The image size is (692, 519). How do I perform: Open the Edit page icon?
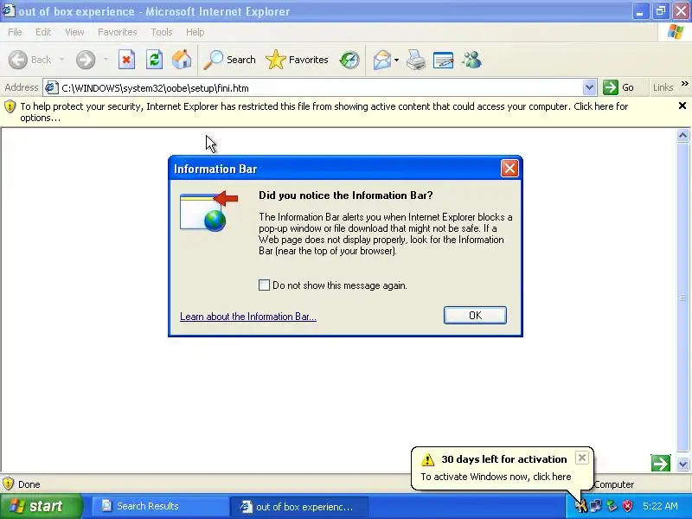coord(444,60)
